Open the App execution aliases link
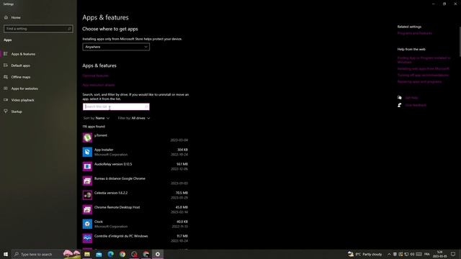 [99, 85]
